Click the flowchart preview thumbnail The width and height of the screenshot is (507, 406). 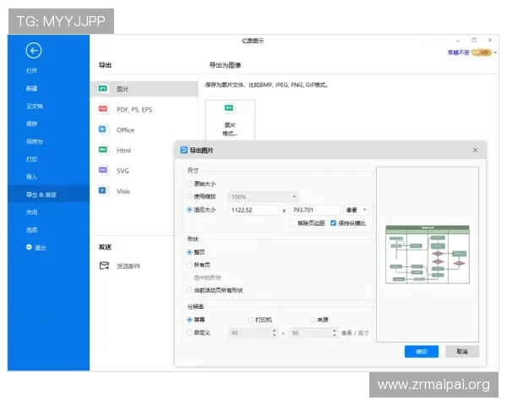(x=427, y=255)
